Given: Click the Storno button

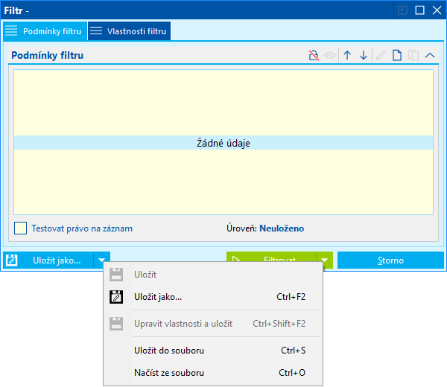Looking at the screenshot, I should pyautogui.click(x=390, y=260).
